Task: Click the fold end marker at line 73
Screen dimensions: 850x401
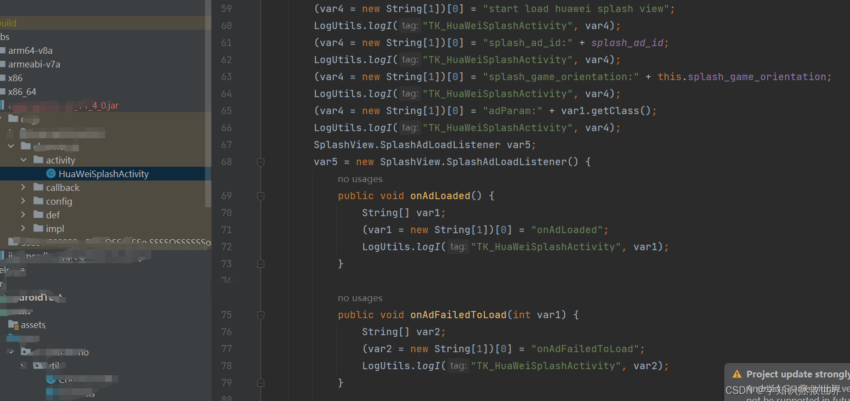Action: pyautogui.click(x=260, y=264)
